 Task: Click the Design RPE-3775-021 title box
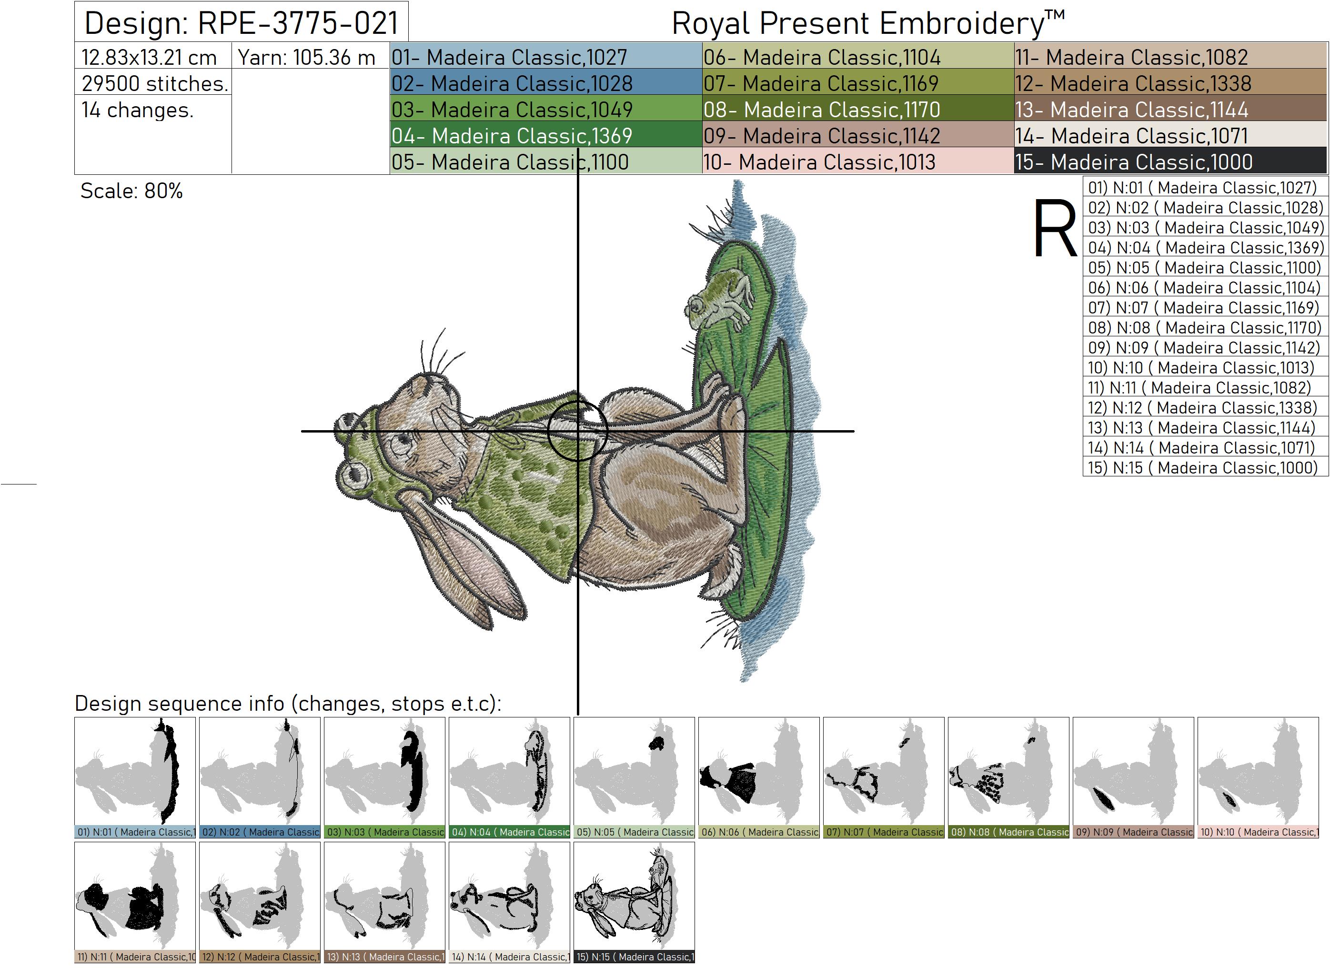point(241,23)
